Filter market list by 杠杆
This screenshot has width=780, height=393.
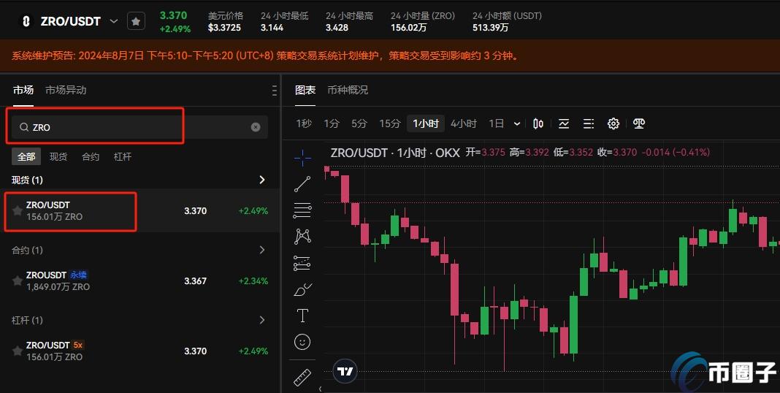coord(123,157)
